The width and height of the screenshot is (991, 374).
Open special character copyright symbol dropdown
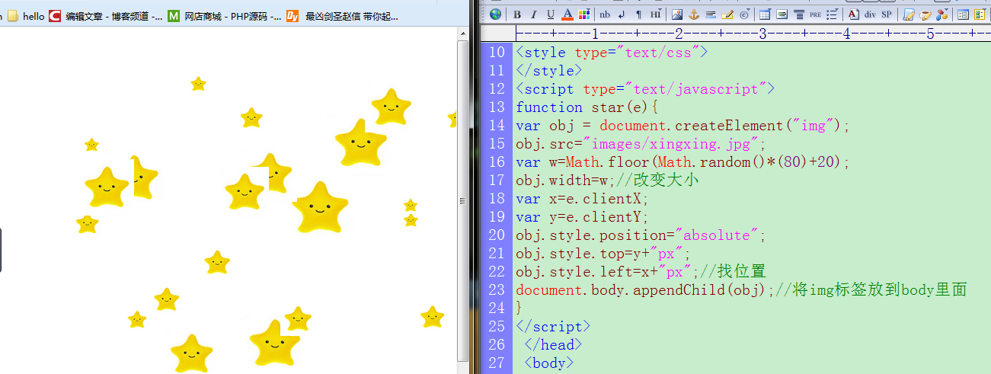745,14
